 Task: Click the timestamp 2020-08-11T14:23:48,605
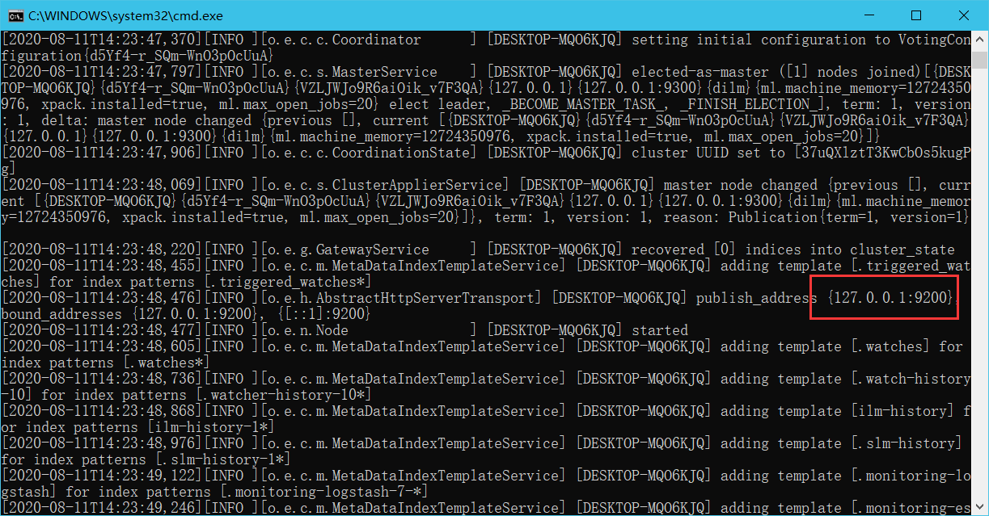click(x=102, y=346)
